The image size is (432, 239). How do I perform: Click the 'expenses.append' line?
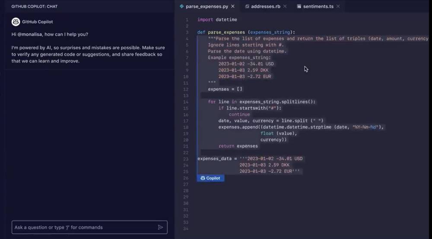(x=301, y=127)
